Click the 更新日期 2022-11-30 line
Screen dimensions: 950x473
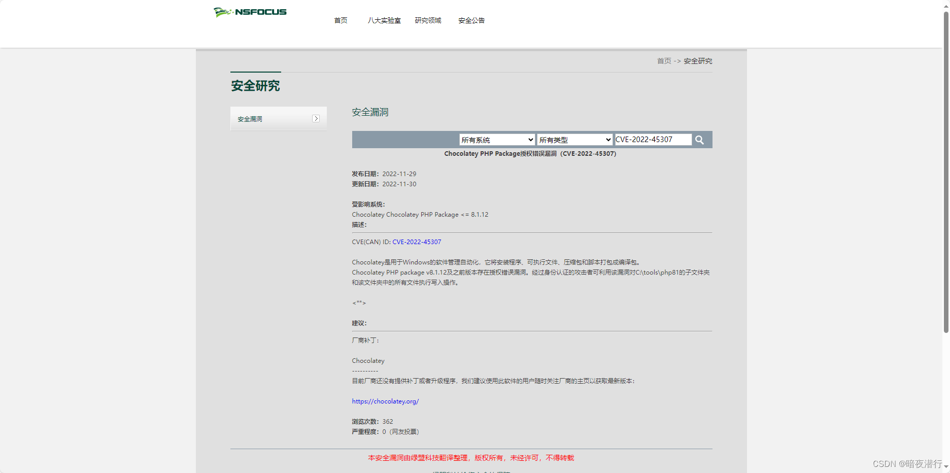click(384, 184)
